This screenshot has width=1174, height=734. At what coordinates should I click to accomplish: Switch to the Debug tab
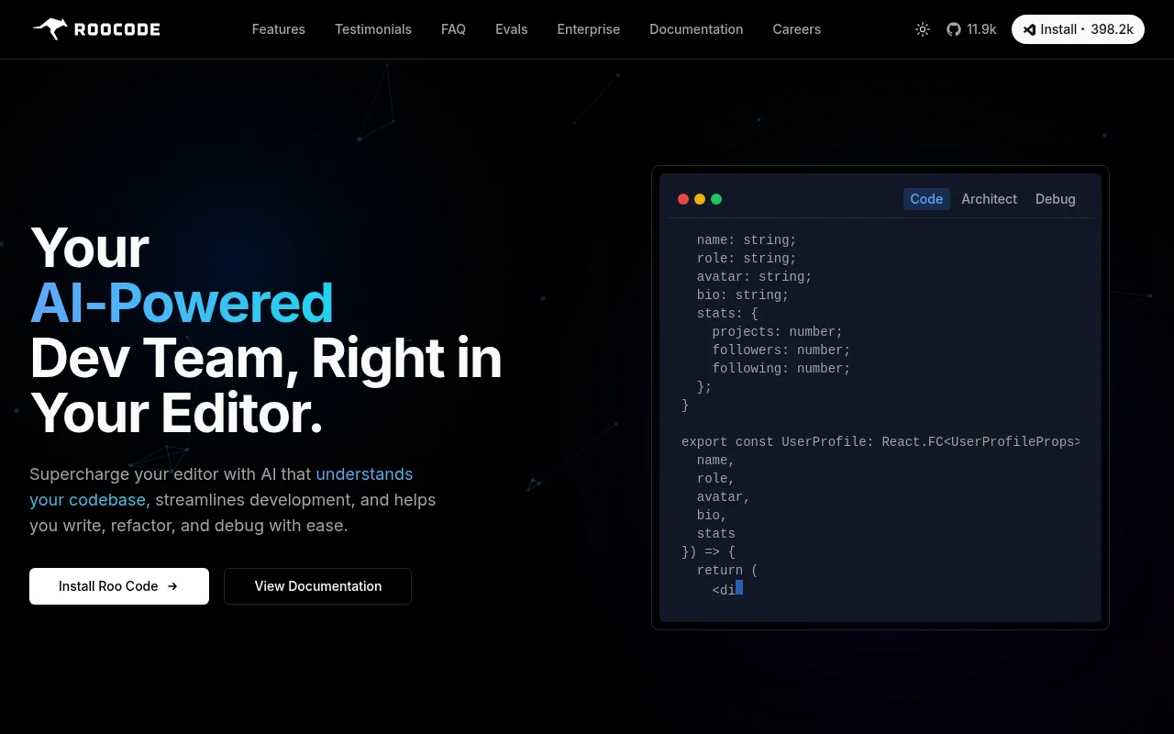[1055, 198]
